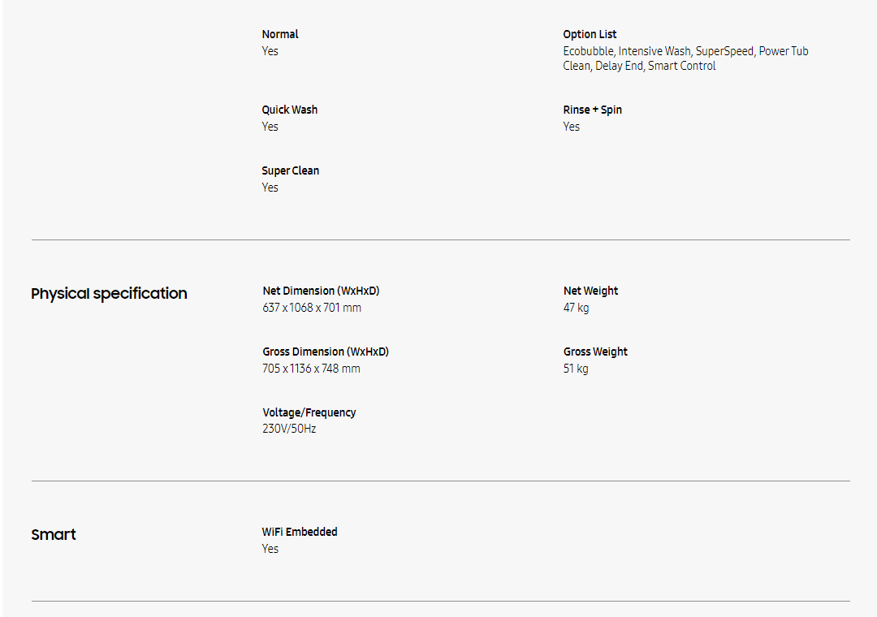This screenshot has height=617, width=877.
Task: Click the Voltage/Frequency label
Action: pyautogui.click(x=309, y=412)
